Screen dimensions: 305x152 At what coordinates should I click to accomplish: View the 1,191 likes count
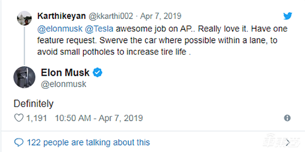click(x=37, y=118)
